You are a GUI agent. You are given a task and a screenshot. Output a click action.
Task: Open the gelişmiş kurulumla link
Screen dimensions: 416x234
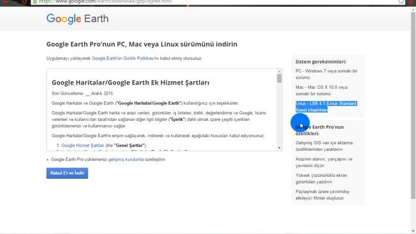[x=126, y=159]
